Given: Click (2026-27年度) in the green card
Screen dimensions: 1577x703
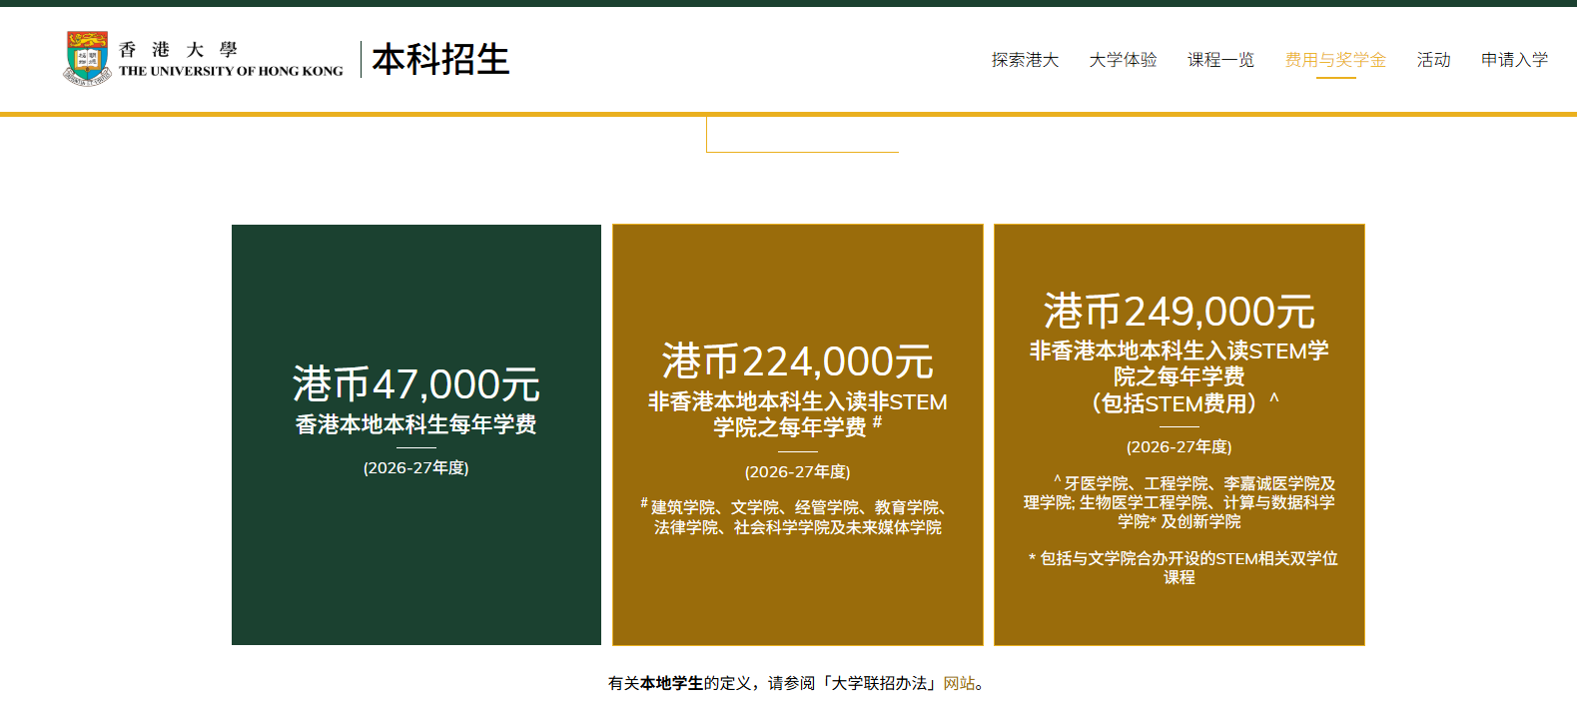Looking at the screenshot, I should [415, 467].
